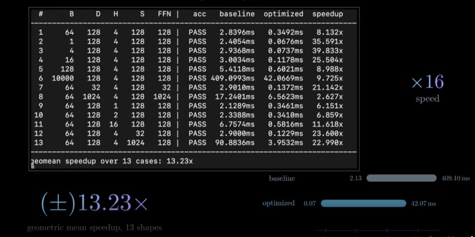Select speedup value 9.725x

click(x=330, y=78)
